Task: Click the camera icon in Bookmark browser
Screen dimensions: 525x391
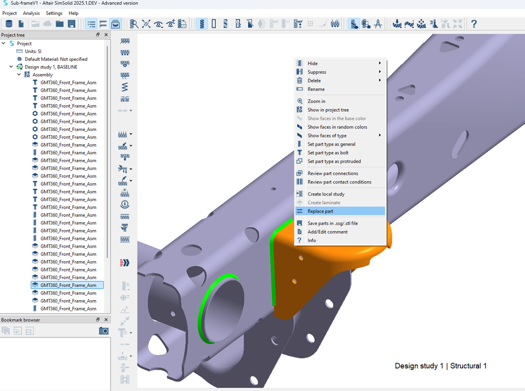Action: click(104, 331)
